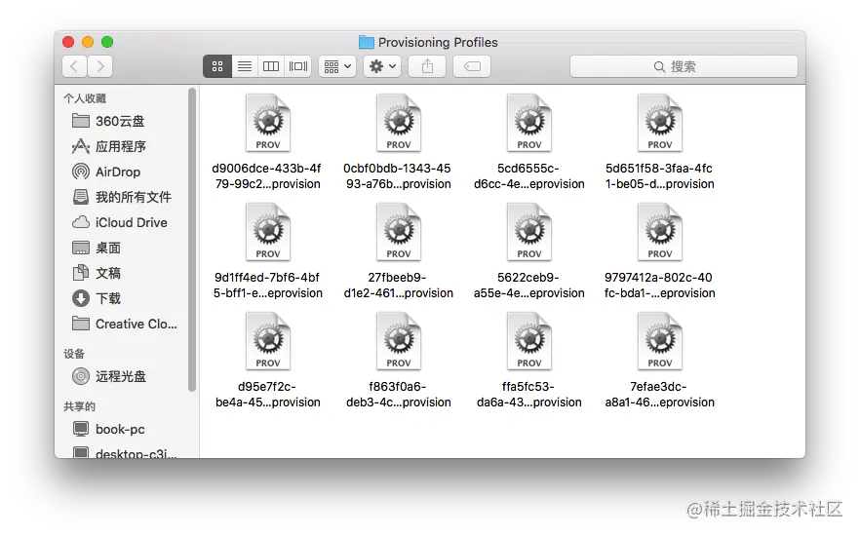
Task: Click file name 5d651f58-3faa-4fc1-be05-d...provision
Action: point(659,176)
